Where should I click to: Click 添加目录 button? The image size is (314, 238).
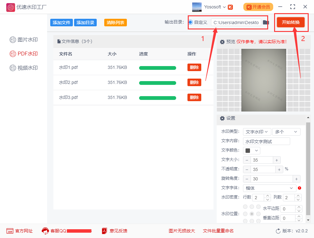tap(85, 23)
